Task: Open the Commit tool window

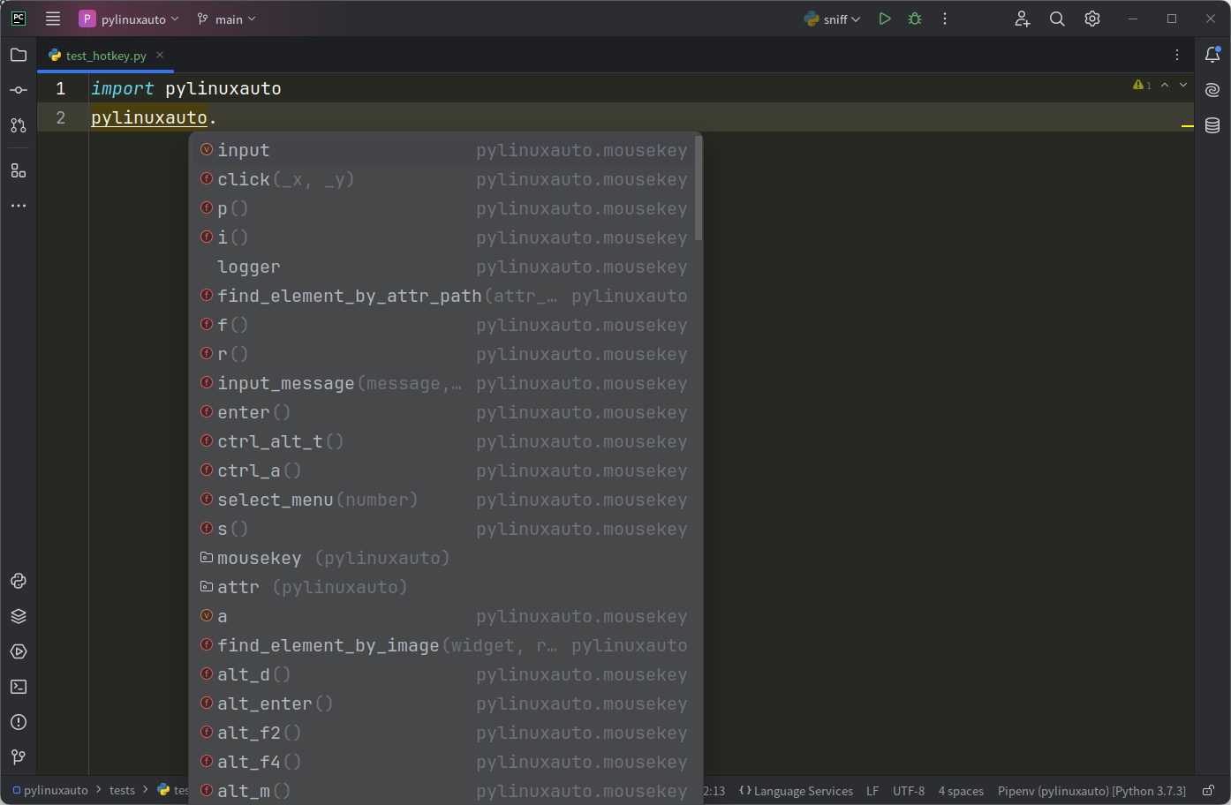Action: pyautogui.click(x=19, y=90)
